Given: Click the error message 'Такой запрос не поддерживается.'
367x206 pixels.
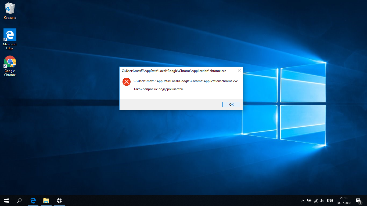Looking at the screenshot, I should click(159, 89).
